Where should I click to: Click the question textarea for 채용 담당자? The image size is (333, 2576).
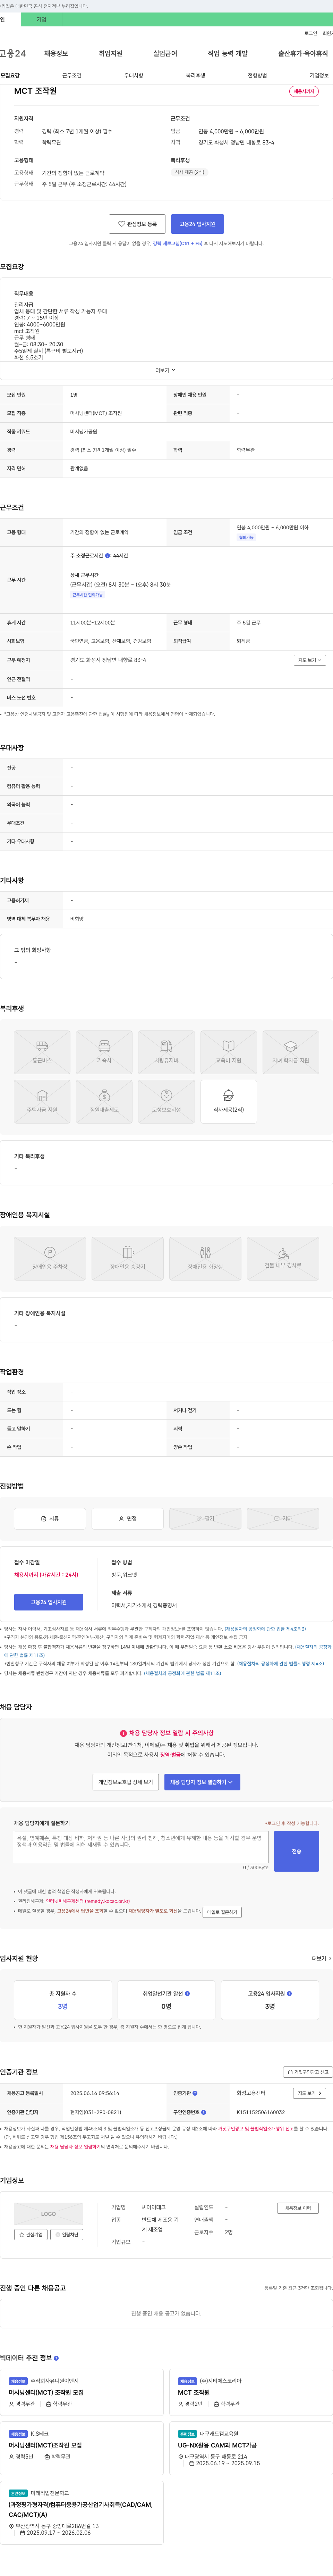point(141,1847)
